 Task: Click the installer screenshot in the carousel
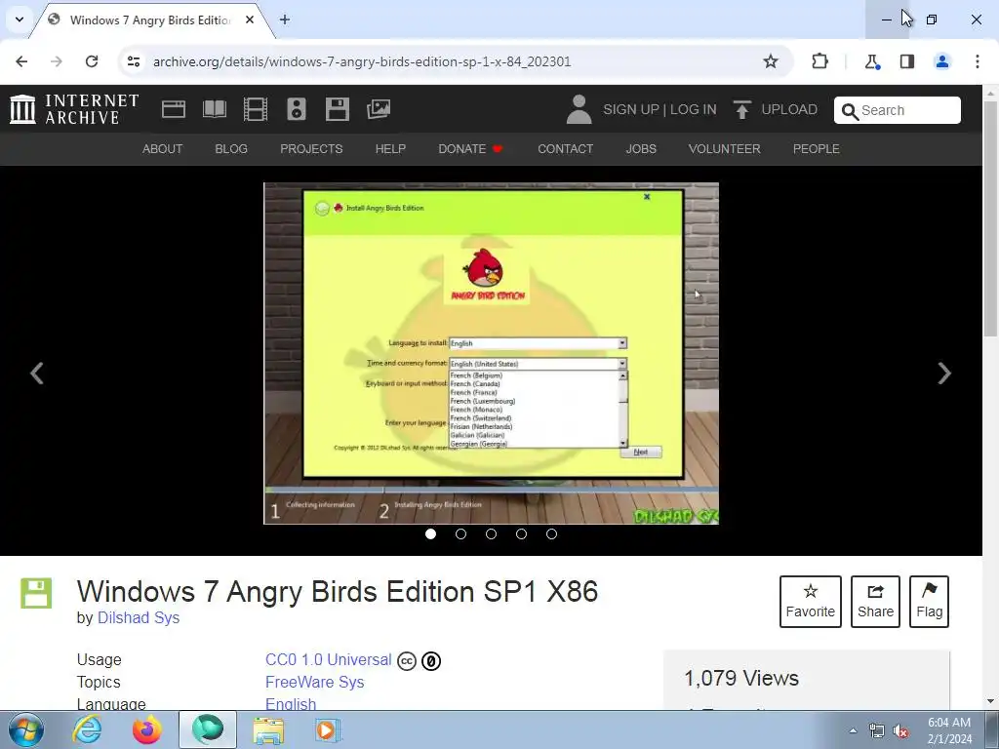click(x=492, y=353)
